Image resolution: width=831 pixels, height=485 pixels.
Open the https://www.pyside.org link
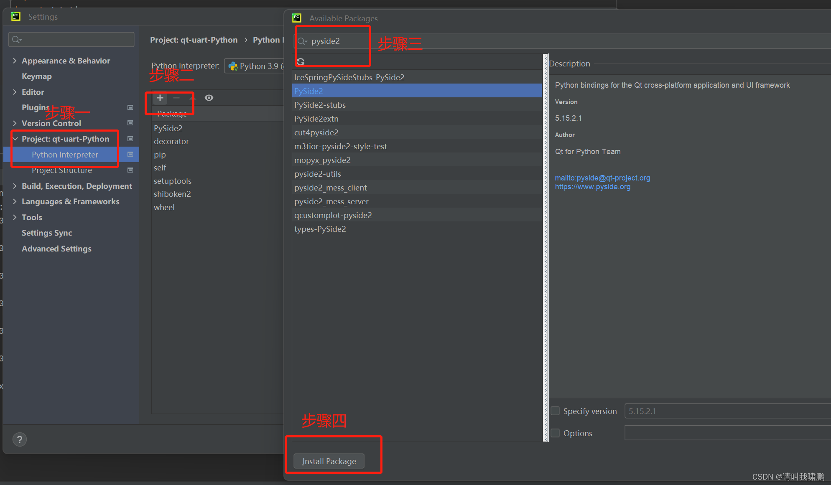tap(592, 187)
